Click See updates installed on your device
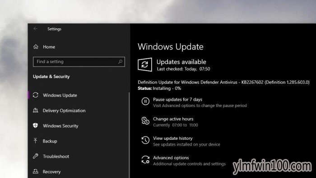 [186, 144]
